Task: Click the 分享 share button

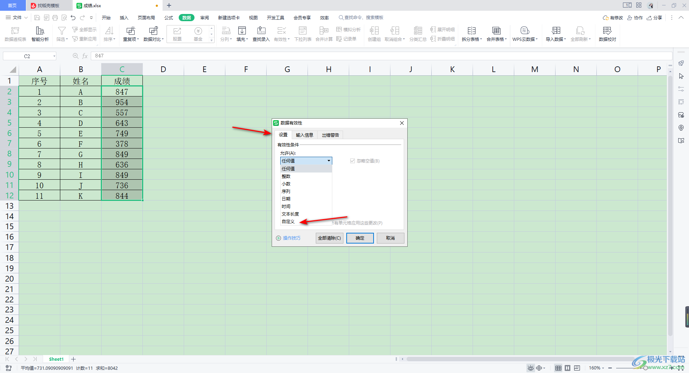Action: (655, 18)
